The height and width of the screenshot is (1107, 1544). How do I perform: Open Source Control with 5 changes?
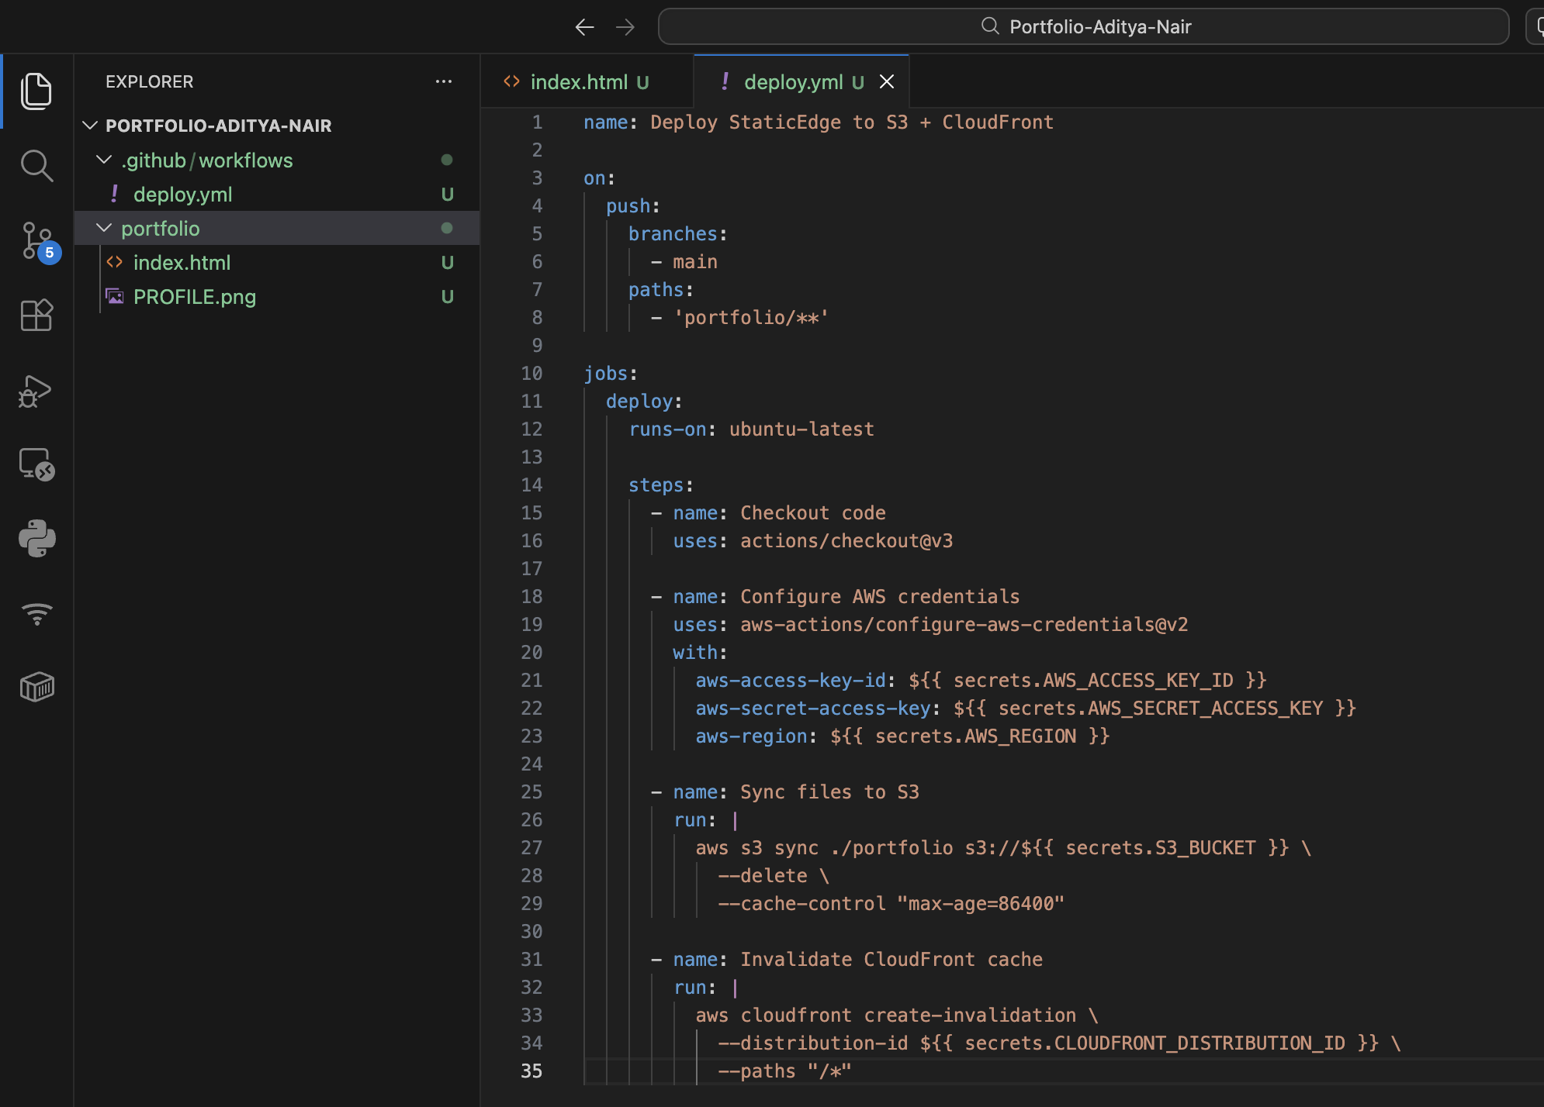tap(36, 241)
